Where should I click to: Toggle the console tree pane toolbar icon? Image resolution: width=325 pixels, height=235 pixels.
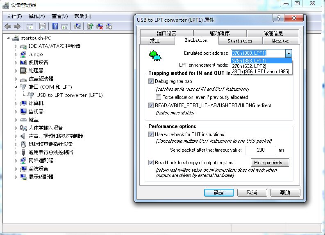click(x=30, y=27)
